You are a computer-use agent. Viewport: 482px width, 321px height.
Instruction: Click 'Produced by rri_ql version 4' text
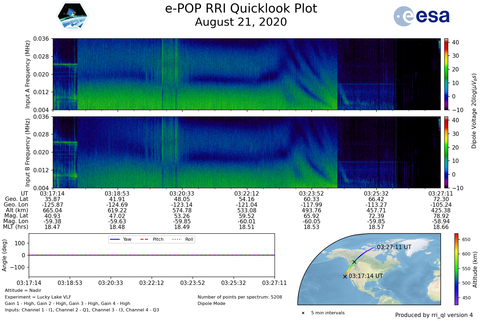[x=434, y=315]
